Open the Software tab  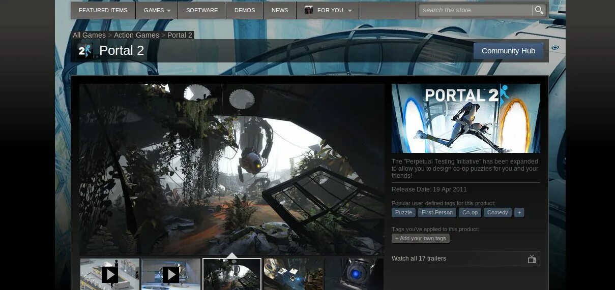pyautogui.click(x=202, y=10)
